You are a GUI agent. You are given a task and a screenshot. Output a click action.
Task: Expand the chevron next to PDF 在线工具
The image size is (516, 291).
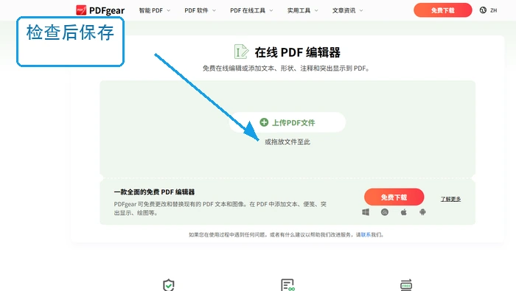pos(271,10)
